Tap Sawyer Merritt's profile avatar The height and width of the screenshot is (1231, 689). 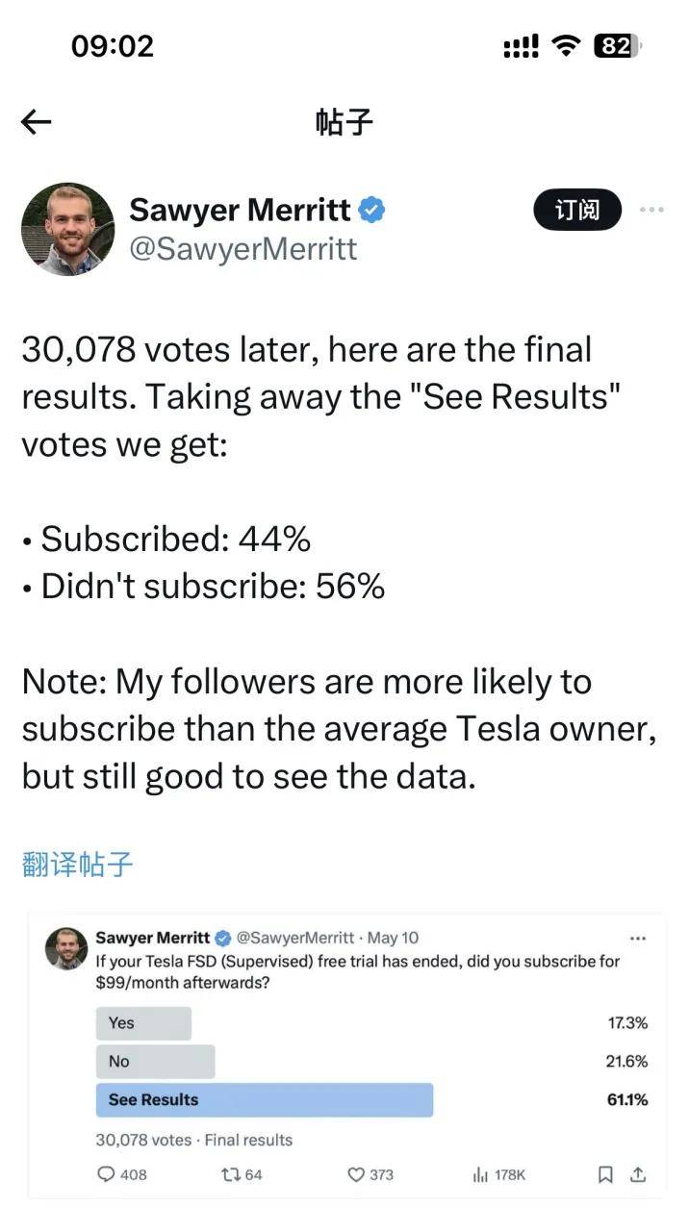click(x=67, y=229)
